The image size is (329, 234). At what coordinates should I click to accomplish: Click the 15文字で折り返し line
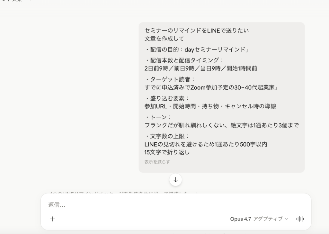(167, 152)
